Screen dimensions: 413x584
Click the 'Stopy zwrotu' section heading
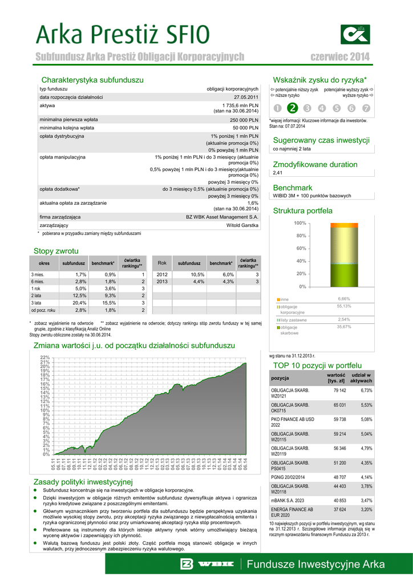(56, 251)
